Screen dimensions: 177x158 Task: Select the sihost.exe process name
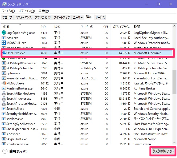click(x=13, y=134)
